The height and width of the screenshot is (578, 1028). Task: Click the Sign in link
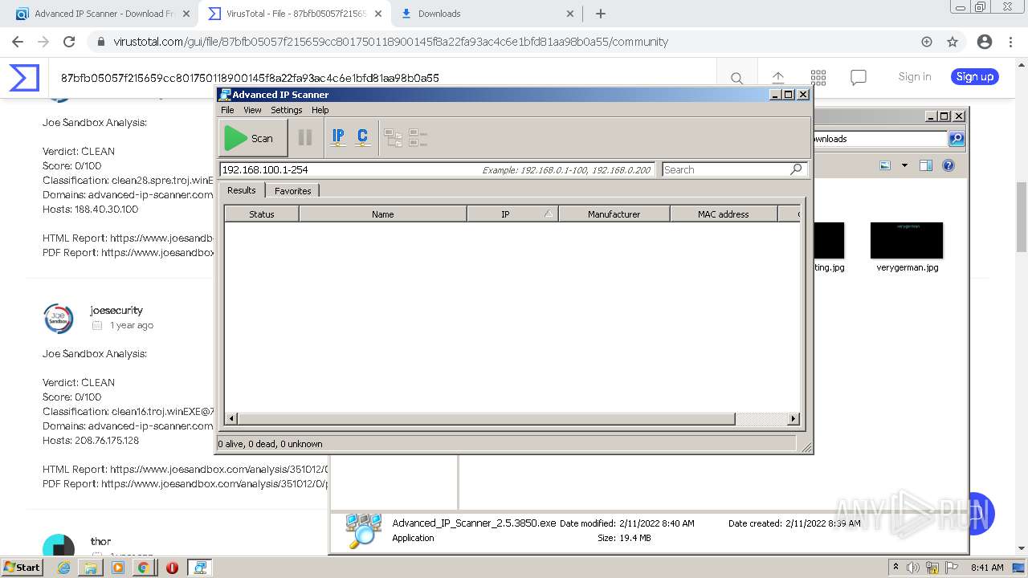[915, 77]
